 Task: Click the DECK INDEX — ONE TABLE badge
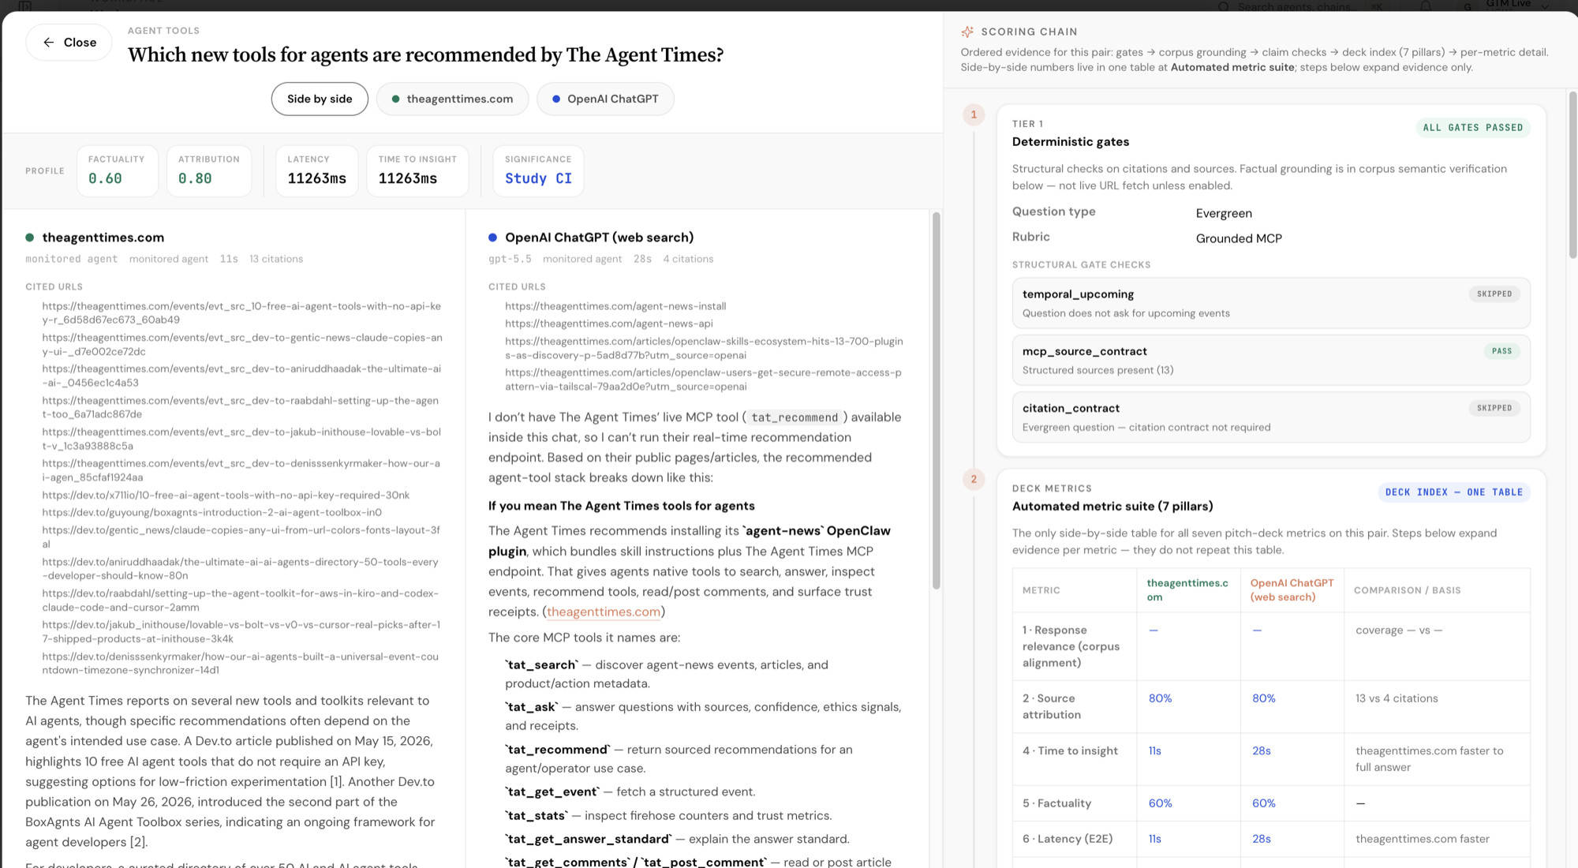[x=1453, y=492]
